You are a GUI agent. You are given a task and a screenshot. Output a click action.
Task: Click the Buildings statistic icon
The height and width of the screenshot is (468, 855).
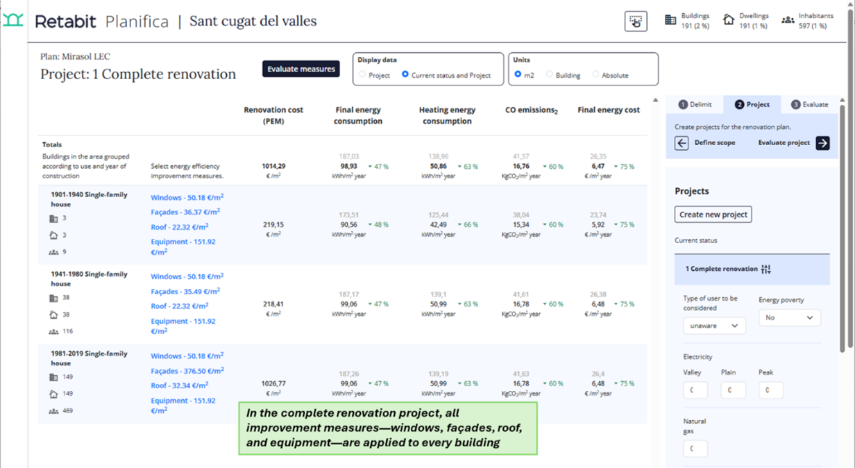pyautogui.click(x=670, y=20)
